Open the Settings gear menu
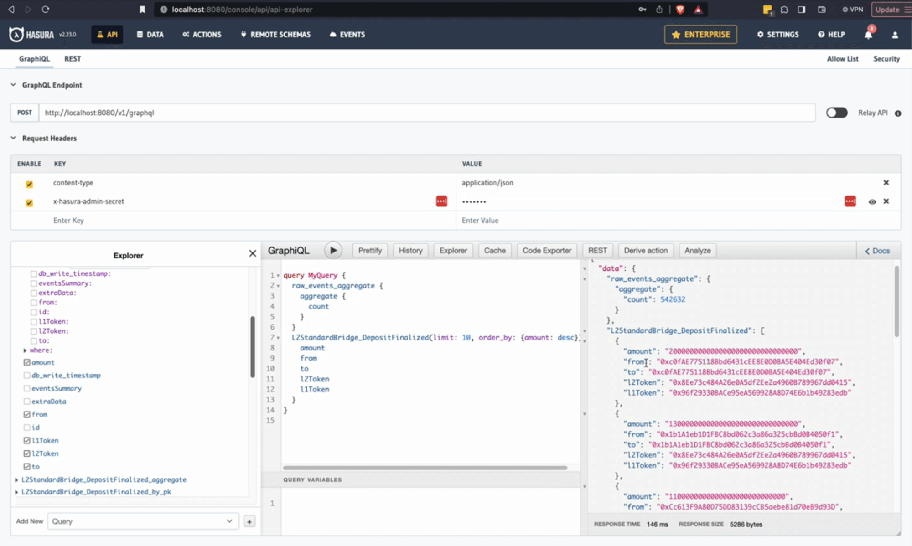The height and width of the screenshot is (546, 912). tap(777, 34)
